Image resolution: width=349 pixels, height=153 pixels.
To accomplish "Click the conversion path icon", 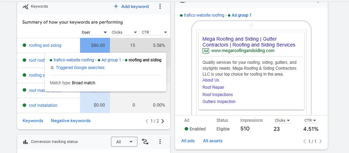I will point(145,142).
